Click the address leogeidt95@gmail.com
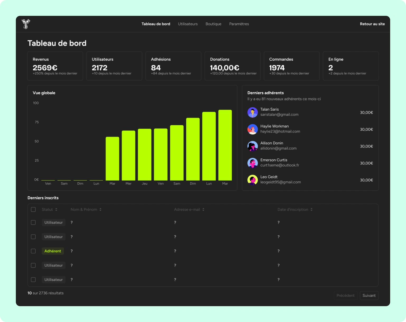This screenshot has height=322, width=406. click(x=281, y=182)
